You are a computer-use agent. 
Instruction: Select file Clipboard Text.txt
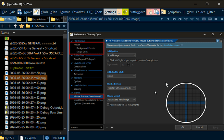click(x=21, y=68)
